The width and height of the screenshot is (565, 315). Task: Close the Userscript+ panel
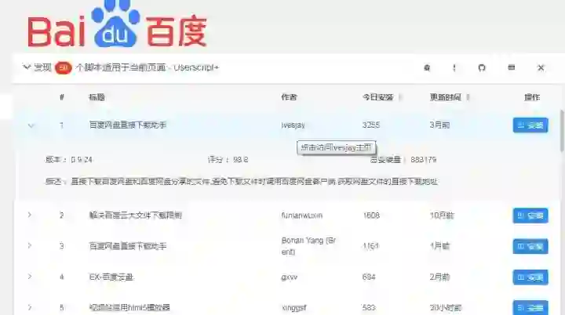pos(541,67)
